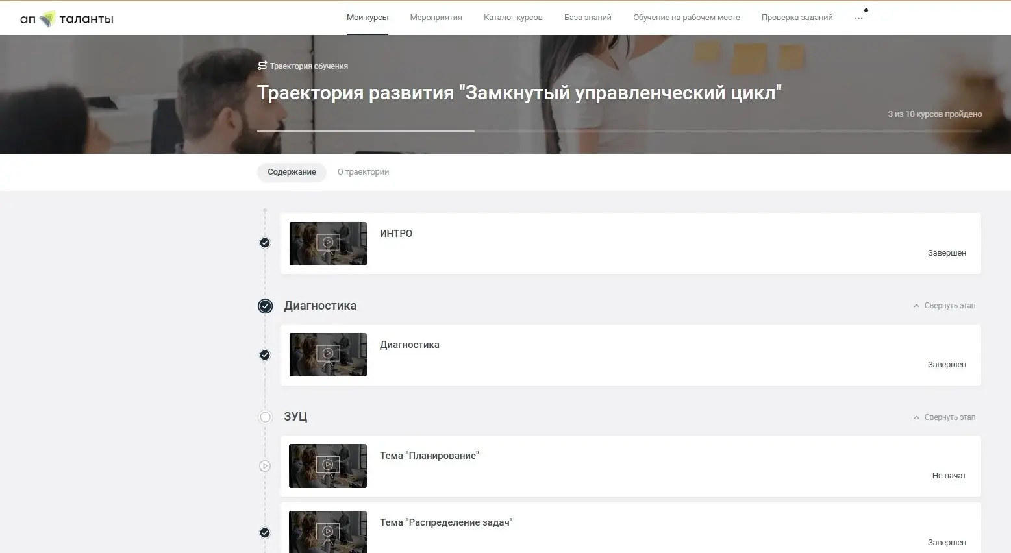1011x553 pixels.
Task: Click the Диагностика stage header checkmark
Action: click(x=265, y=306)
